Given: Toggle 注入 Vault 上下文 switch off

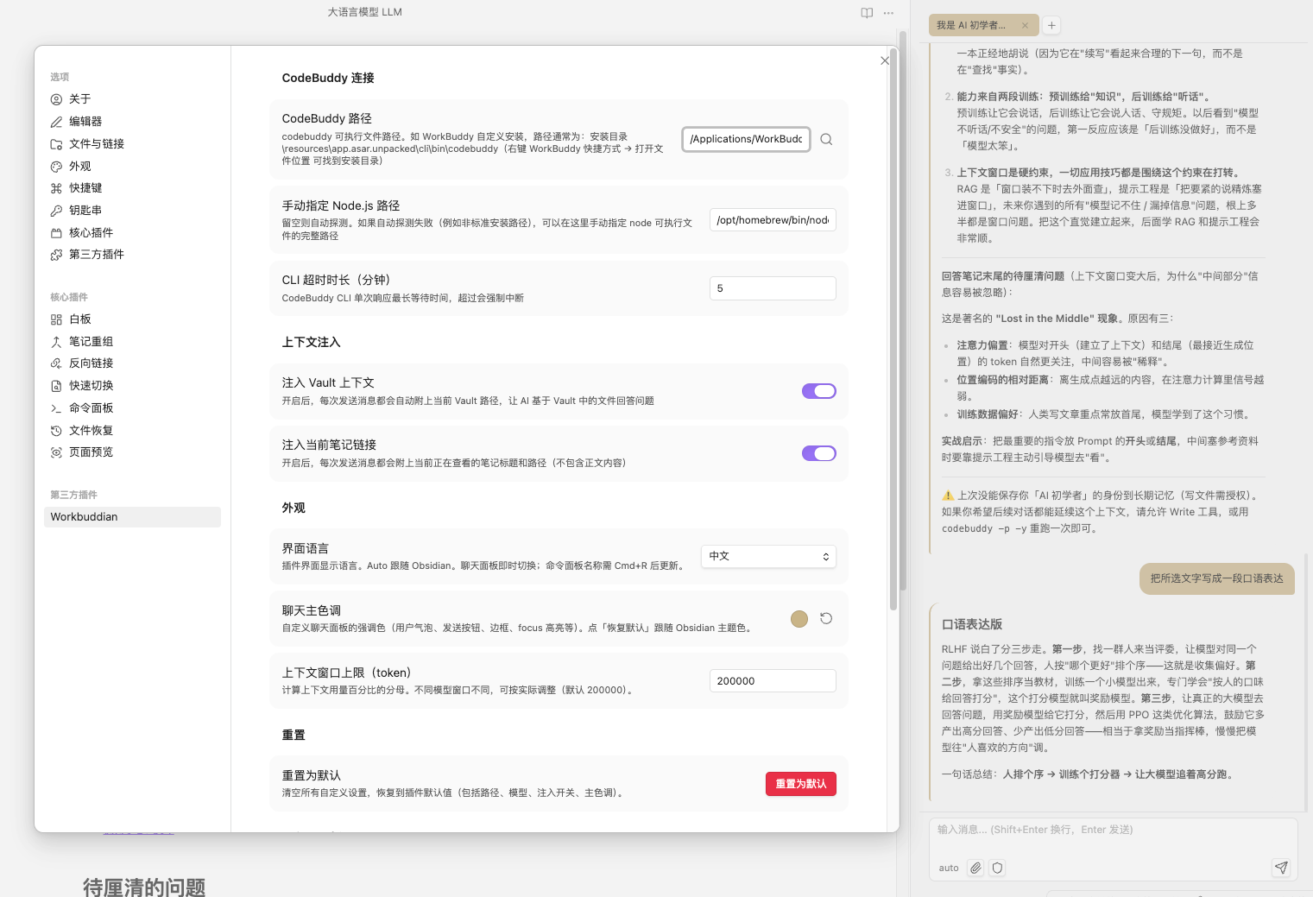Looking at the screenshot, I should (818, 391).
